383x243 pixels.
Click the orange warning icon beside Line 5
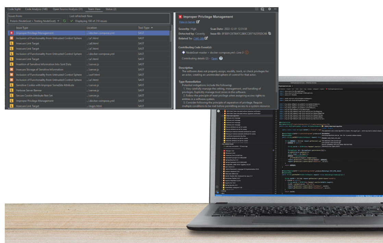coord(247,52)
